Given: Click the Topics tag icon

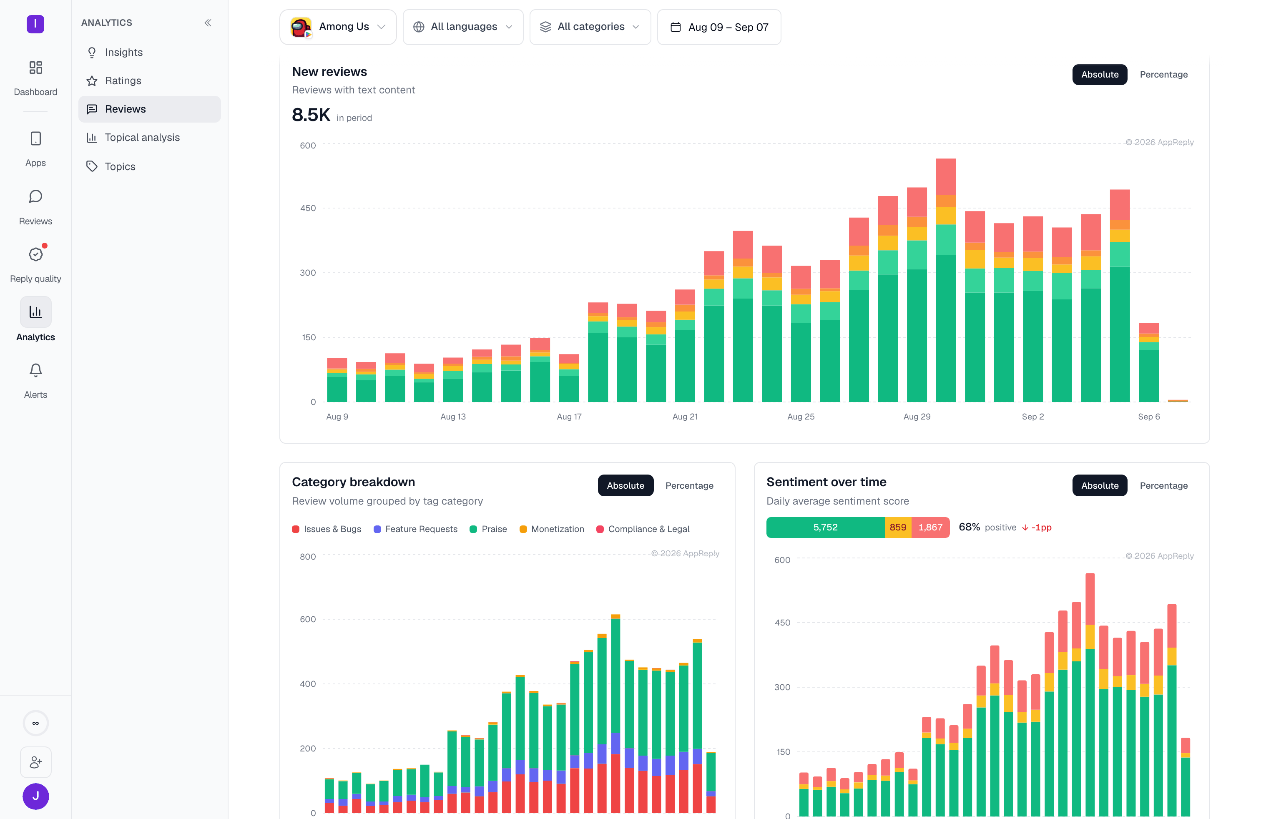Looking at the screenshot, I should click(92, 166).
